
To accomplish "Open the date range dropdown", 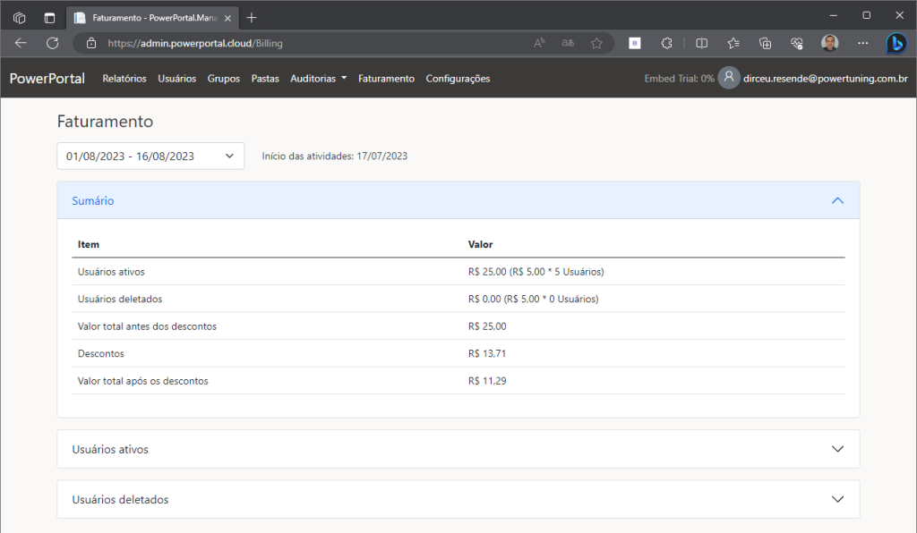I will point(150,156).
